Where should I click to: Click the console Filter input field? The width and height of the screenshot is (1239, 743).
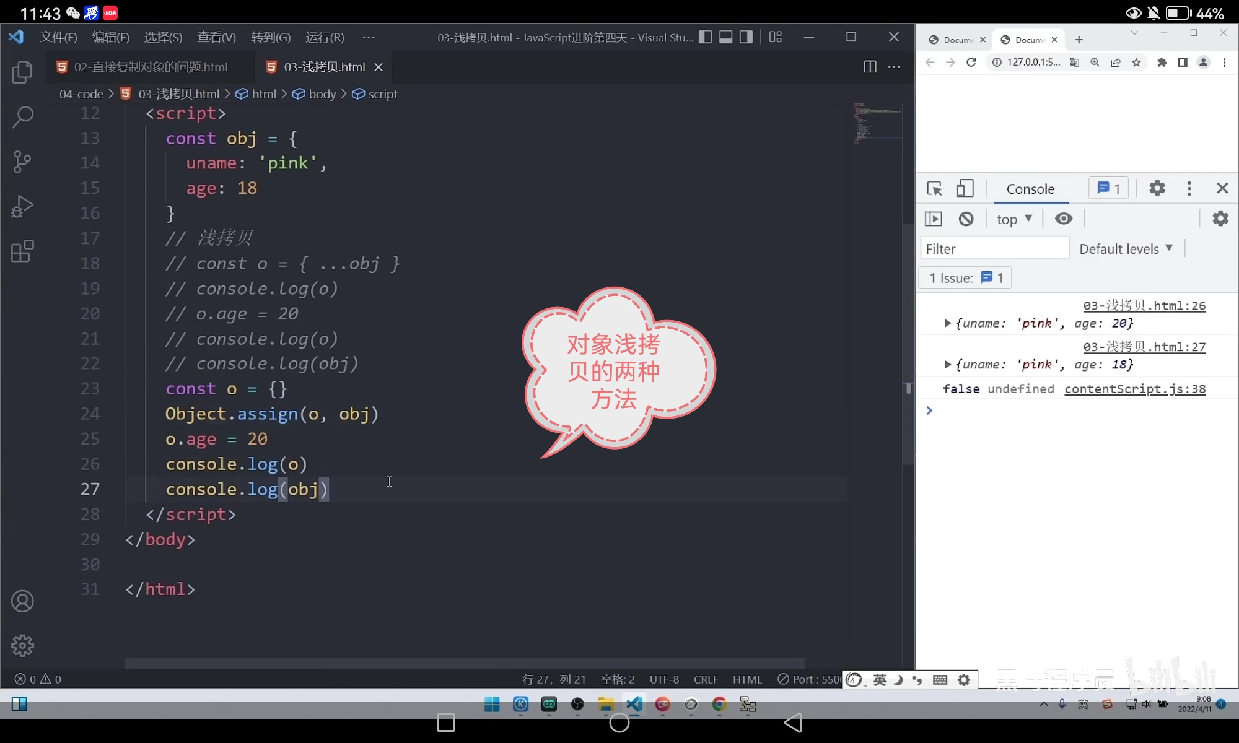click(x=995, y=249)
